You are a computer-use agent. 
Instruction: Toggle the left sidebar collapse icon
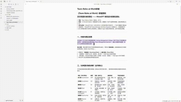click(2, 2)
